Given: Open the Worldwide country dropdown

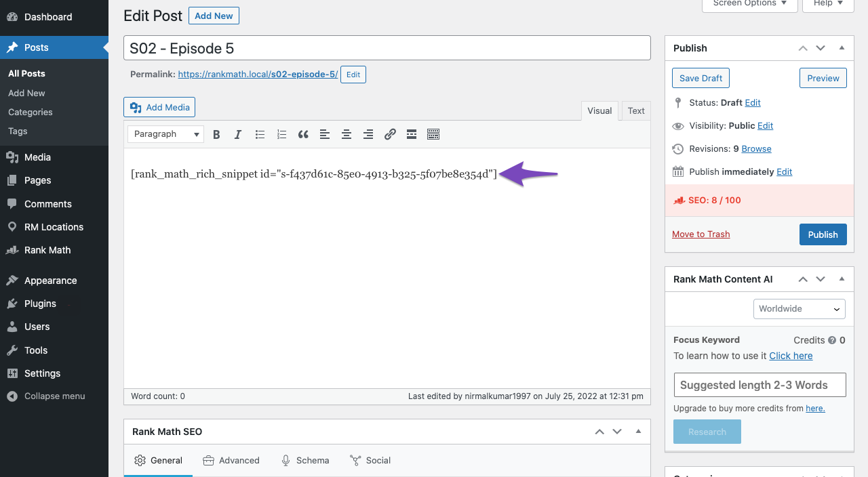Looking at the screenshot, I should point(800,309).
